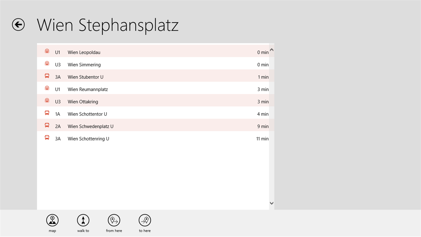Click the Wien Ottakring destination text
The image size is (421, 237).
83,102
